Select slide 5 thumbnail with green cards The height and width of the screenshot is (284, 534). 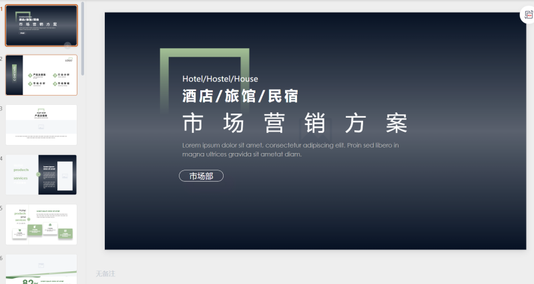coord(41,225)
